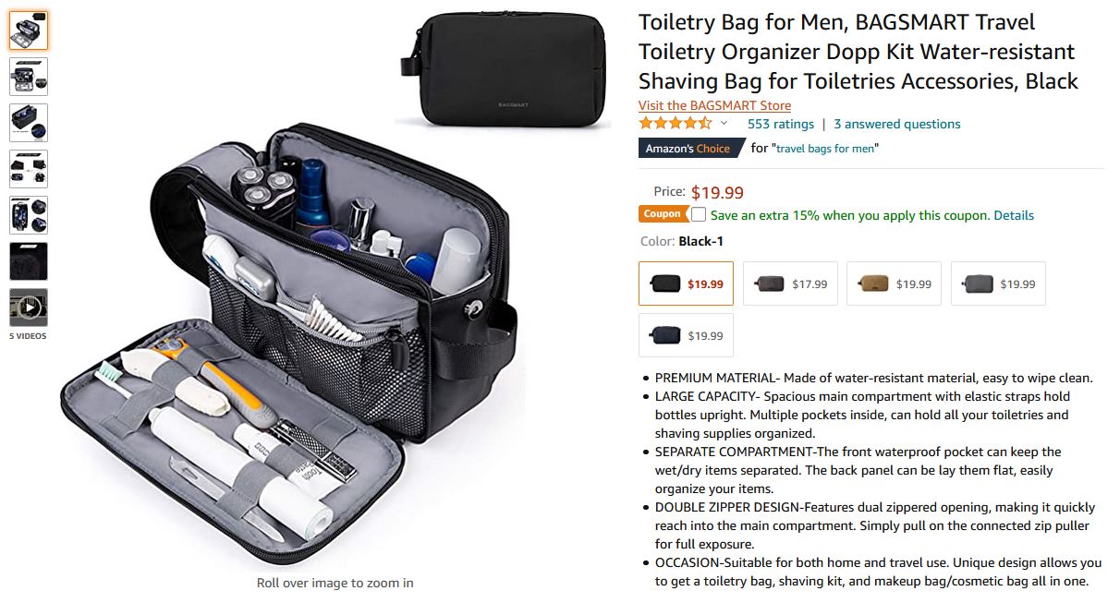View the second product thumbnail image
The height and width of the screenshot is (603, 1120).
click(x=28, y=77)
